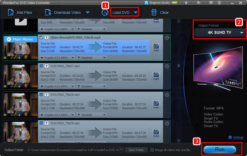Click the scroll down arrow of video list

[179, 140]
